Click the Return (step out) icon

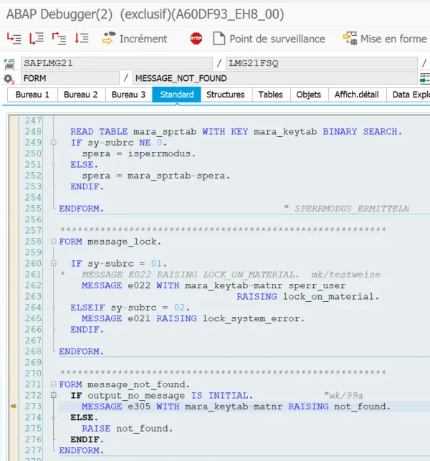click(59, 39)
